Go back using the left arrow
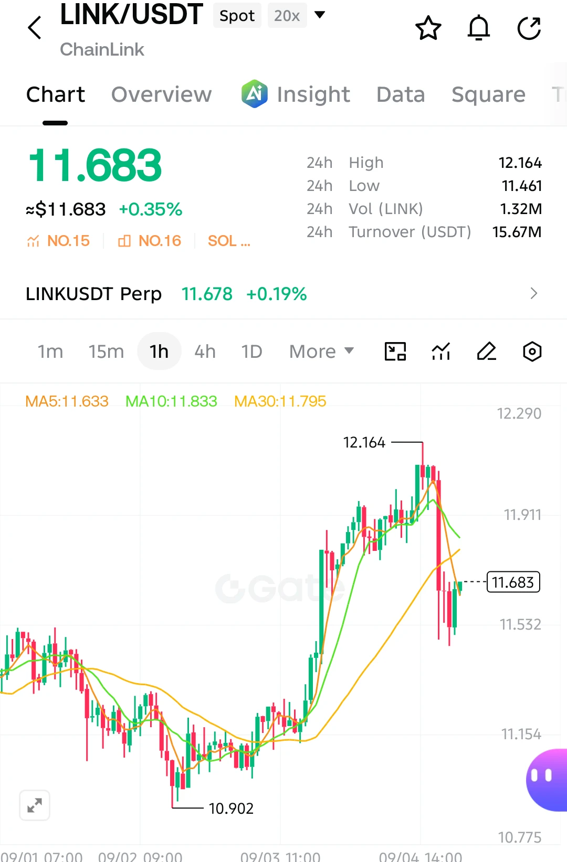 click(x=35, y=28)
